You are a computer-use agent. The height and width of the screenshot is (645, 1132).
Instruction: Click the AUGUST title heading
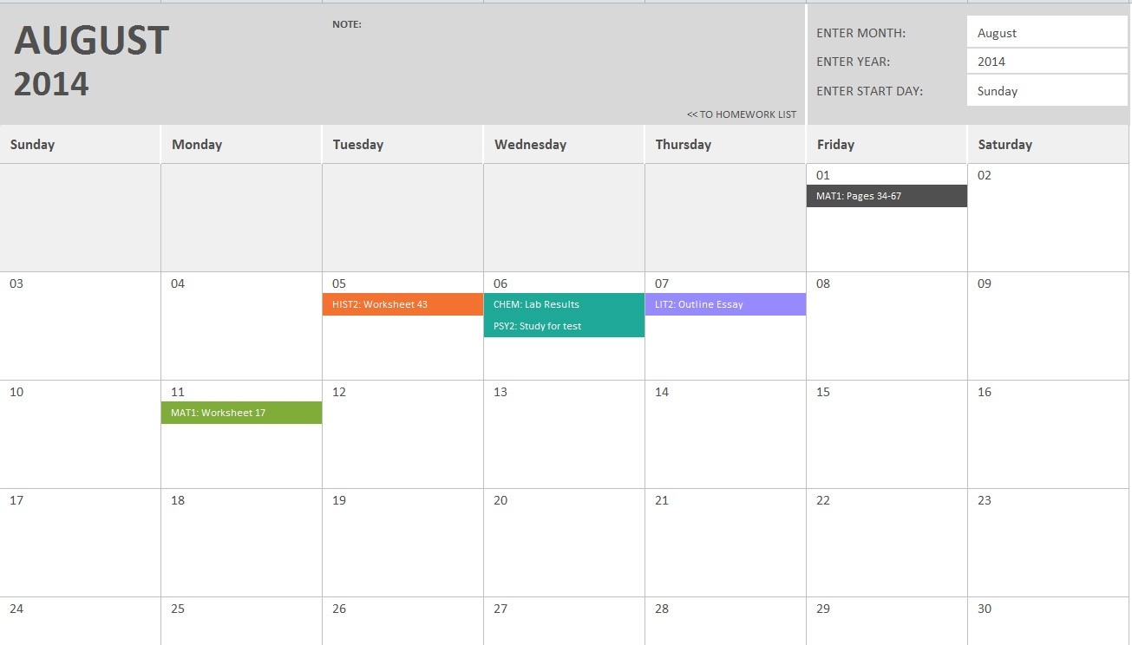91,41
